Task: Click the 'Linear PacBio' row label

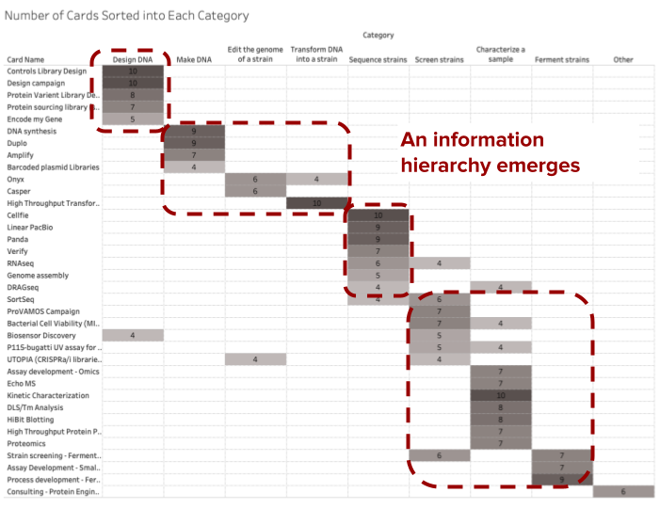Action: tap(30, 227)
